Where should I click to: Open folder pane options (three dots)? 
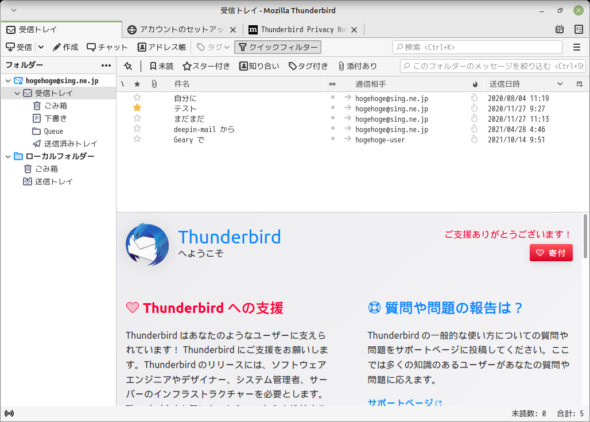(106, 65)
